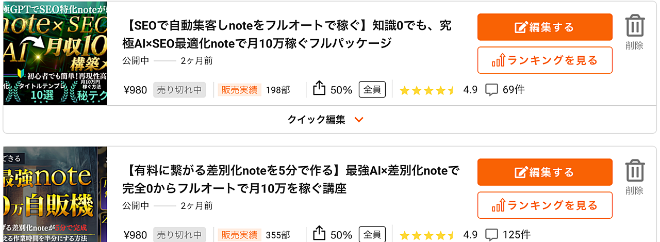Click the 全員 badge on the SEO note row

(x=372, y=89)
